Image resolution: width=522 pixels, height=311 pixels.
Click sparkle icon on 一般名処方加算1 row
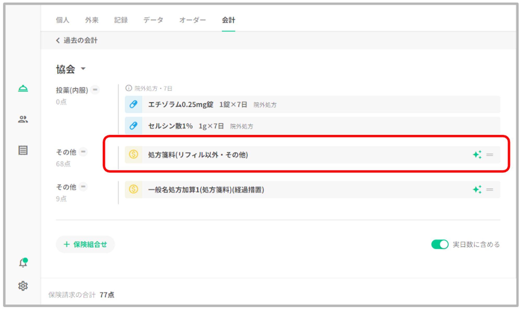pyautogui.click(x=477, y=190)
